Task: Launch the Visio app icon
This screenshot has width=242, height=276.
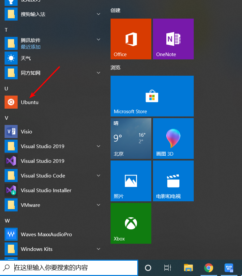Action: [x=11, y=131]
